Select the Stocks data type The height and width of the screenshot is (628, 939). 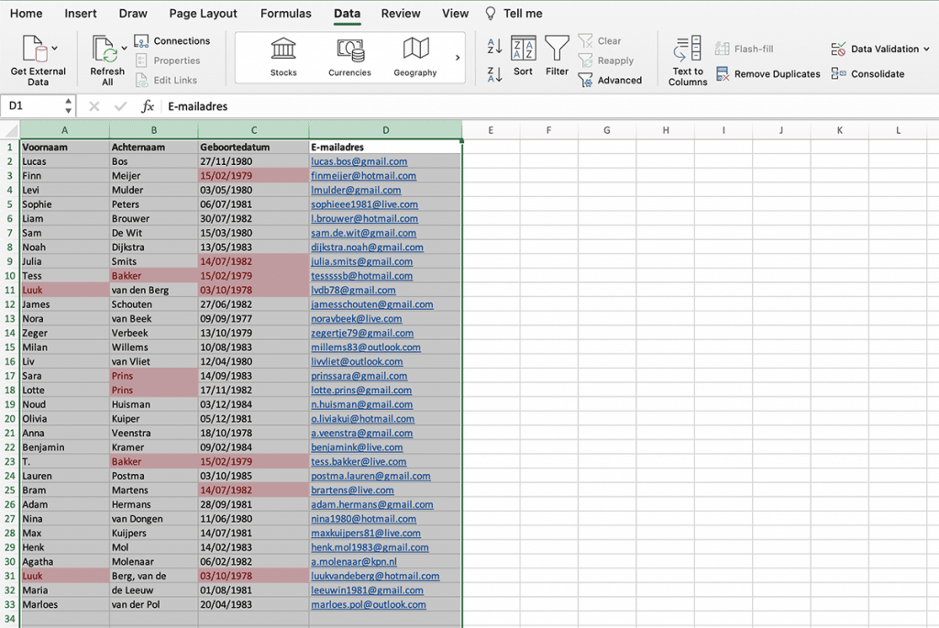[282, 55]
